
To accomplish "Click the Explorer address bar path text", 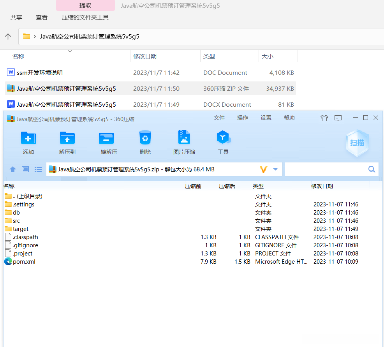I will tap(90, 37).
